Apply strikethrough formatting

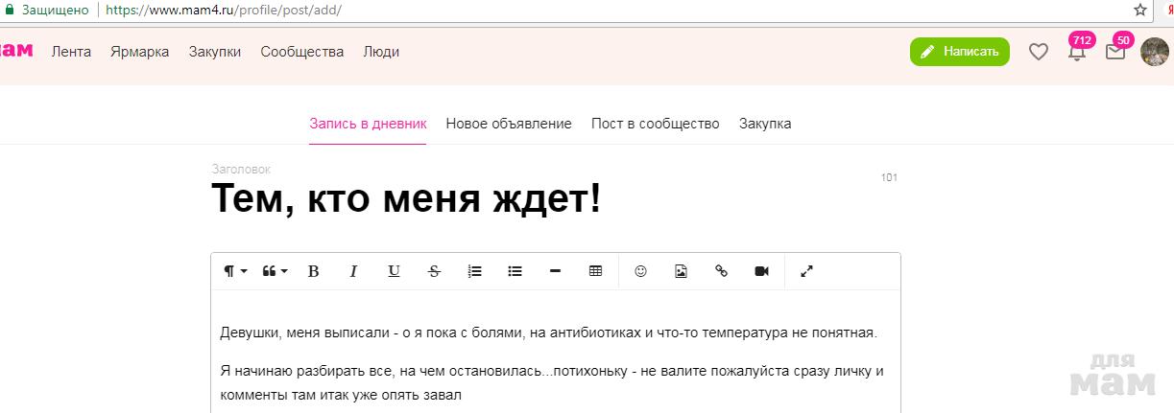pyautogui.click(x=434, y=271)
